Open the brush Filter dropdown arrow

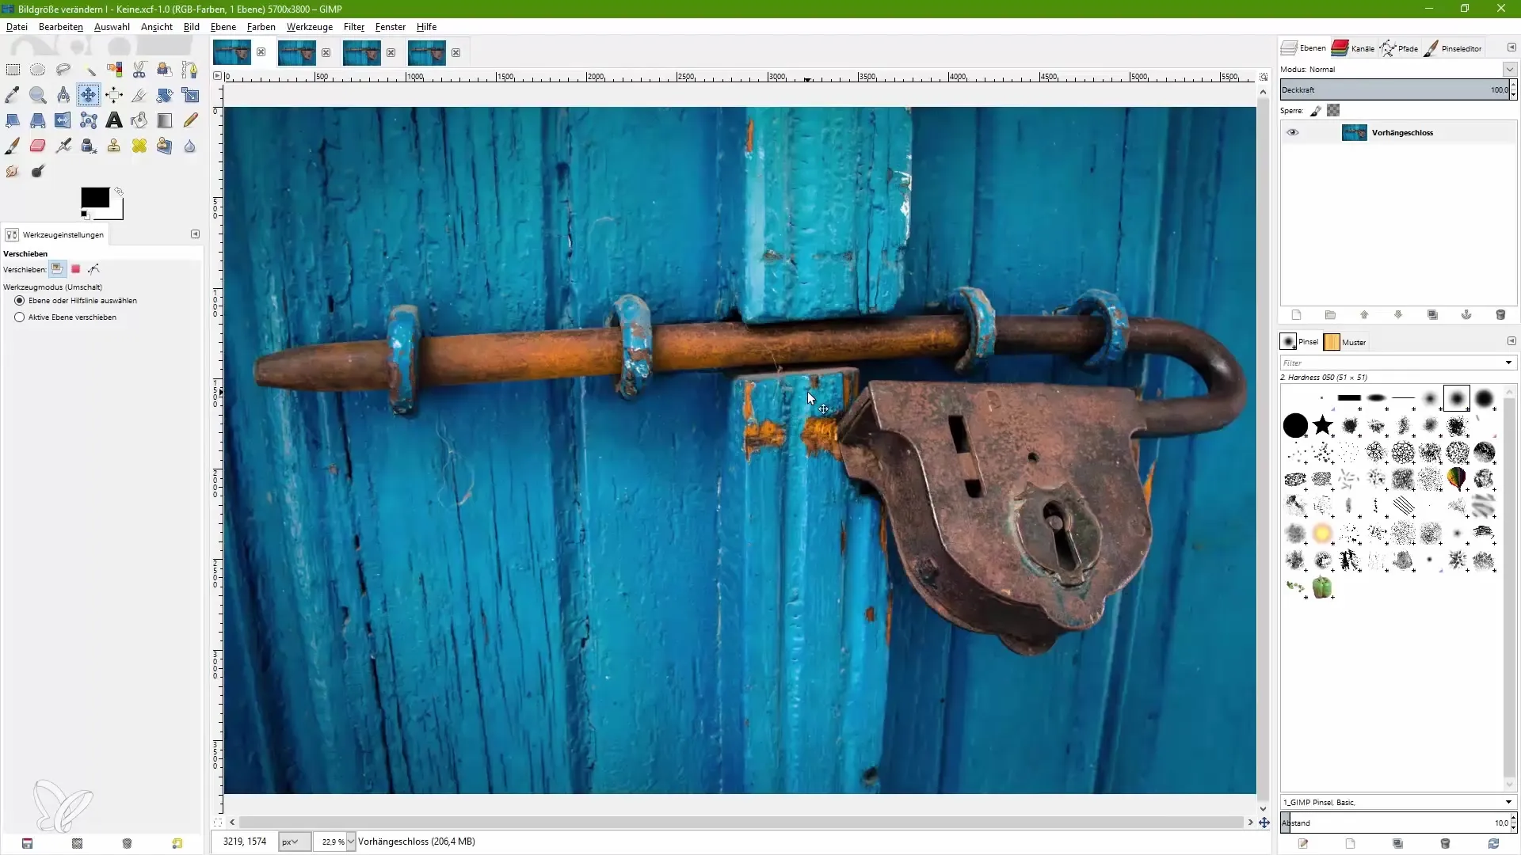click(x=1508, y=363)
